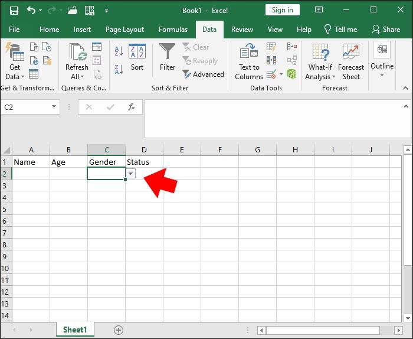413x339 pixels.
Task: Switch to the Formulas tab
Action: pyautogui.click(x=173, y=30)
